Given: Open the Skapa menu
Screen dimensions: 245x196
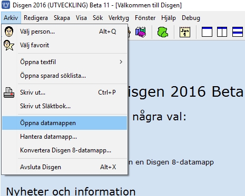Looking at the screenshot, I should coord(62,18).
